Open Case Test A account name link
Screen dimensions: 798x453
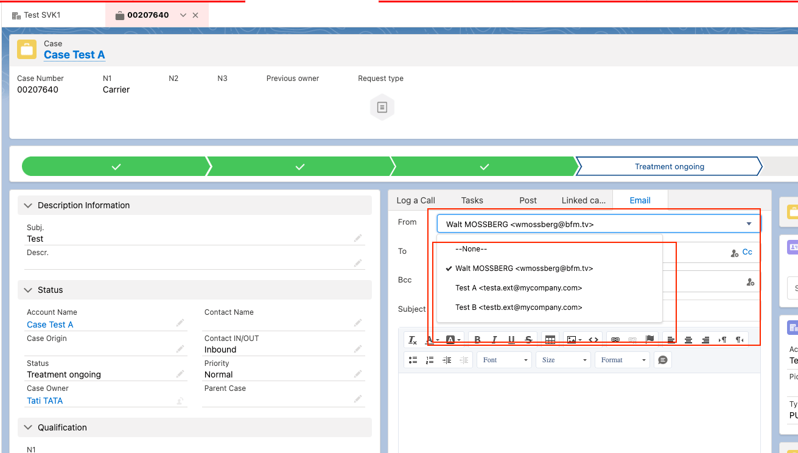(x=50, y=325)
